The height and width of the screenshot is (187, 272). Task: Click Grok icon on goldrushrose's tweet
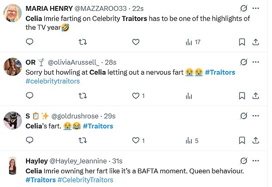click(x=244, y=116)
